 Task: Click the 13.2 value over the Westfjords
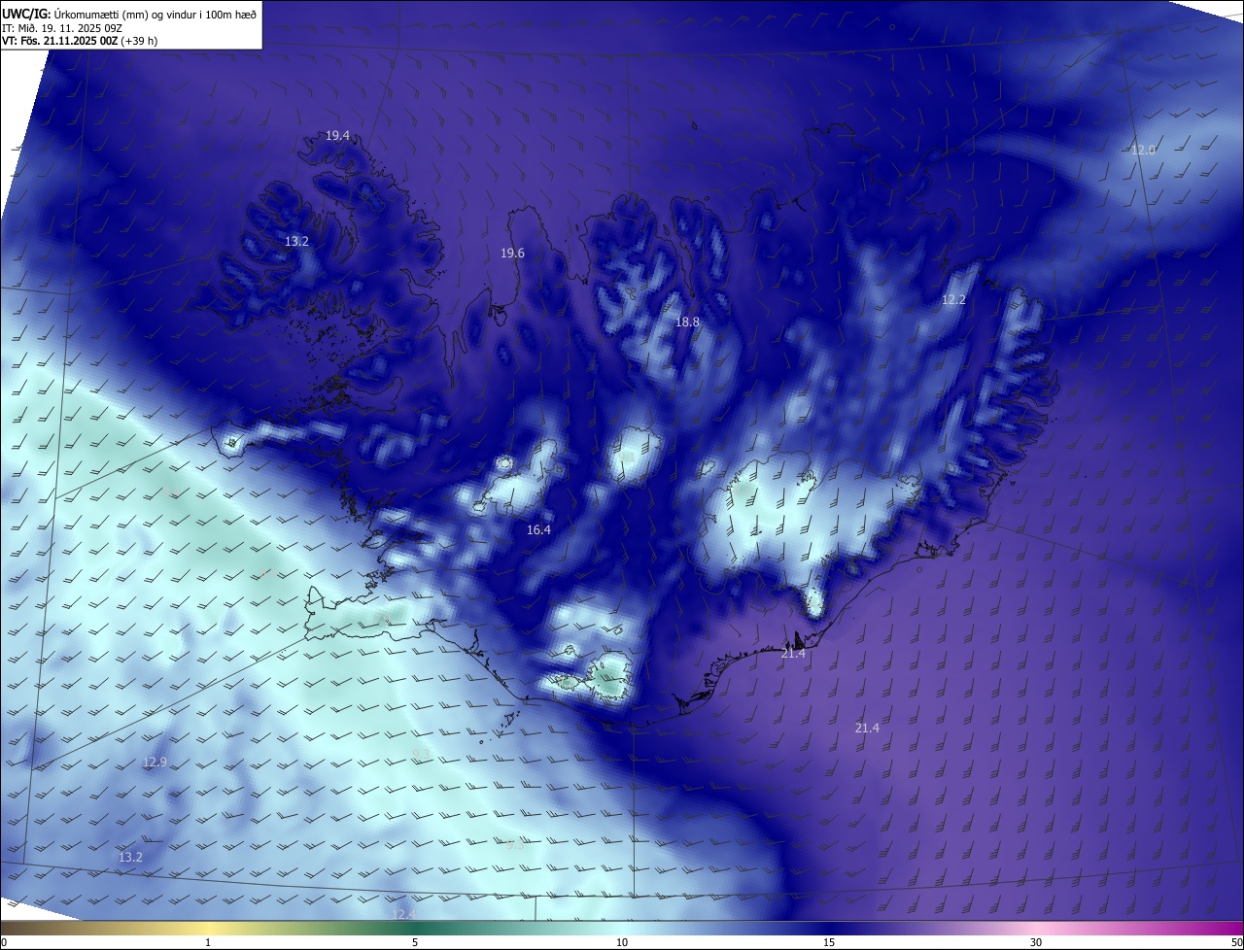coord(296,241)
